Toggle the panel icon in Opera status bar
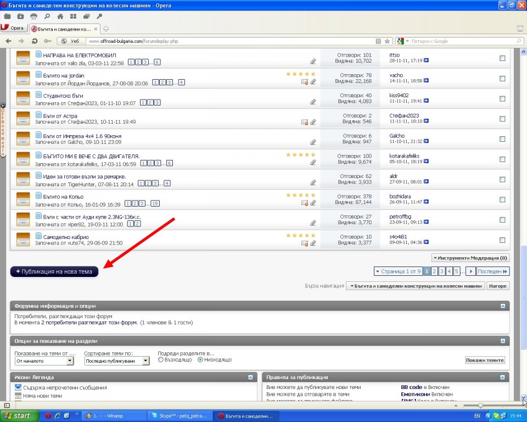The width and height of the screenshot is (527, 422). point(7,406)
